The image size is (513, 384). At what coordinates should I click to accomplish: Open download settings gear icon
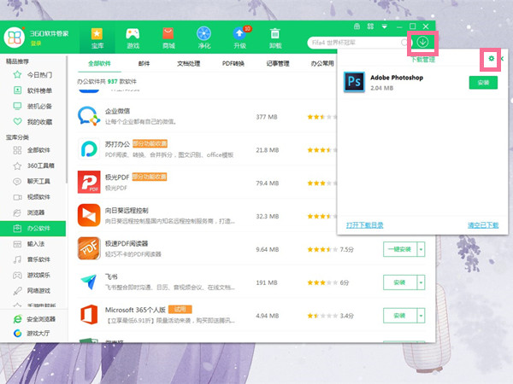(491, 60)
